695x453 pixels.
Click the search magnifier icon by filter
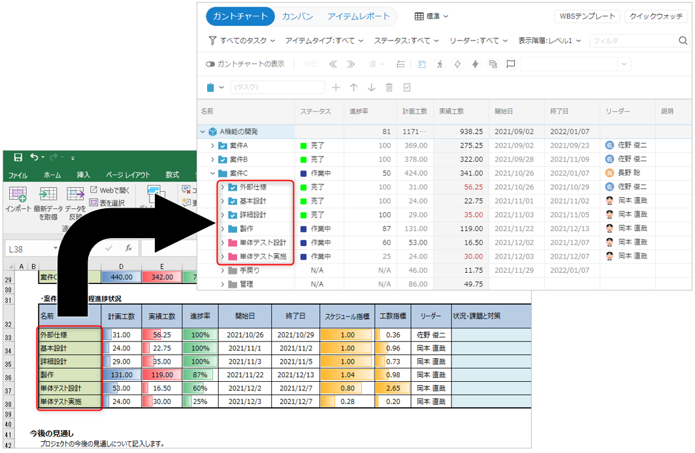(683, 41)
